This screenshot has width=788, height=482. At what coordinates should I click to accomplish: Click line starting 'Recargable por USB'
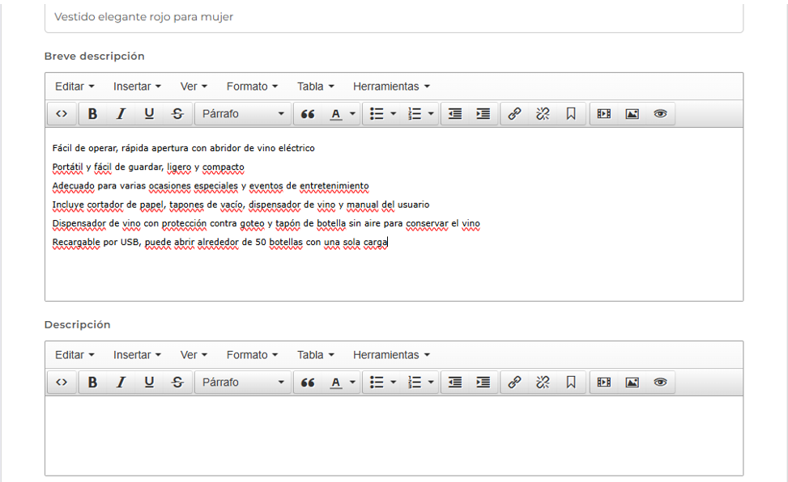click(x=220, y=242)
